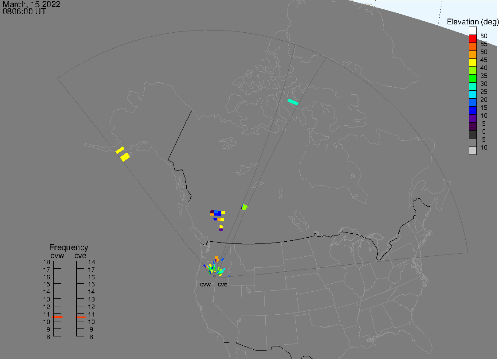Click the 'cve' label above the frequency scale
499x359 pixels.
[81, 256]
